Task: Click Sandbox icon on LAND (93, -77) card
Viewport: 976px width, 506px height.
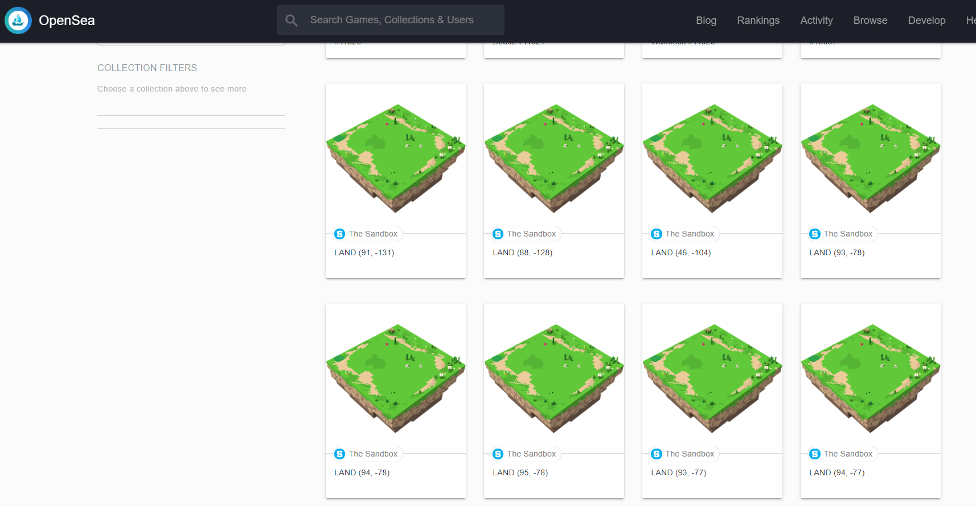Action: pos(657,454)
